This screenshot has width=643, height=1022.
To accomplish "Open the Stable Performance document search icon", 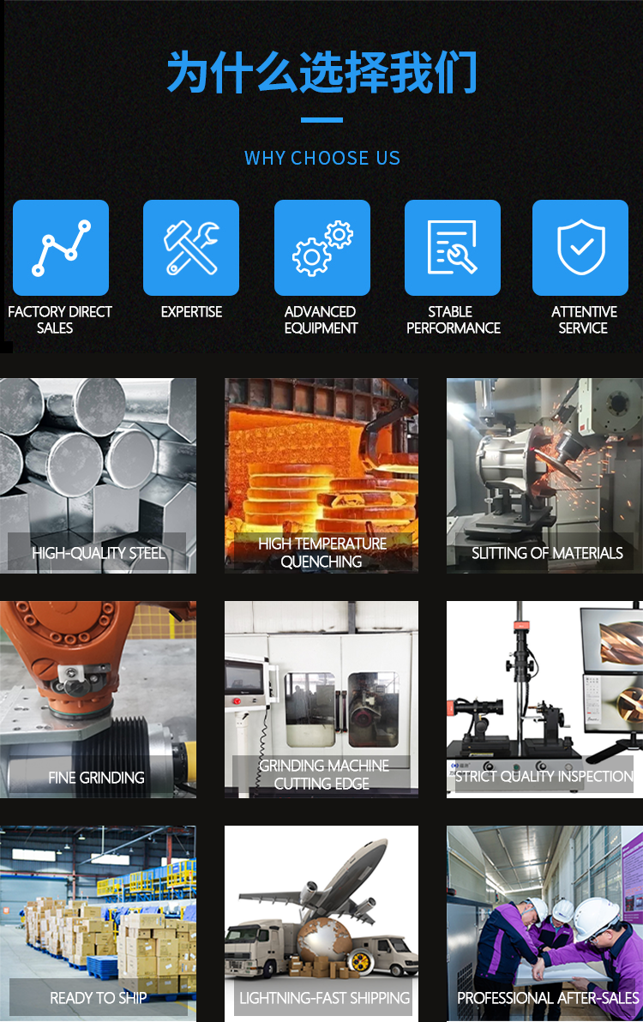I will coord(452,248).
